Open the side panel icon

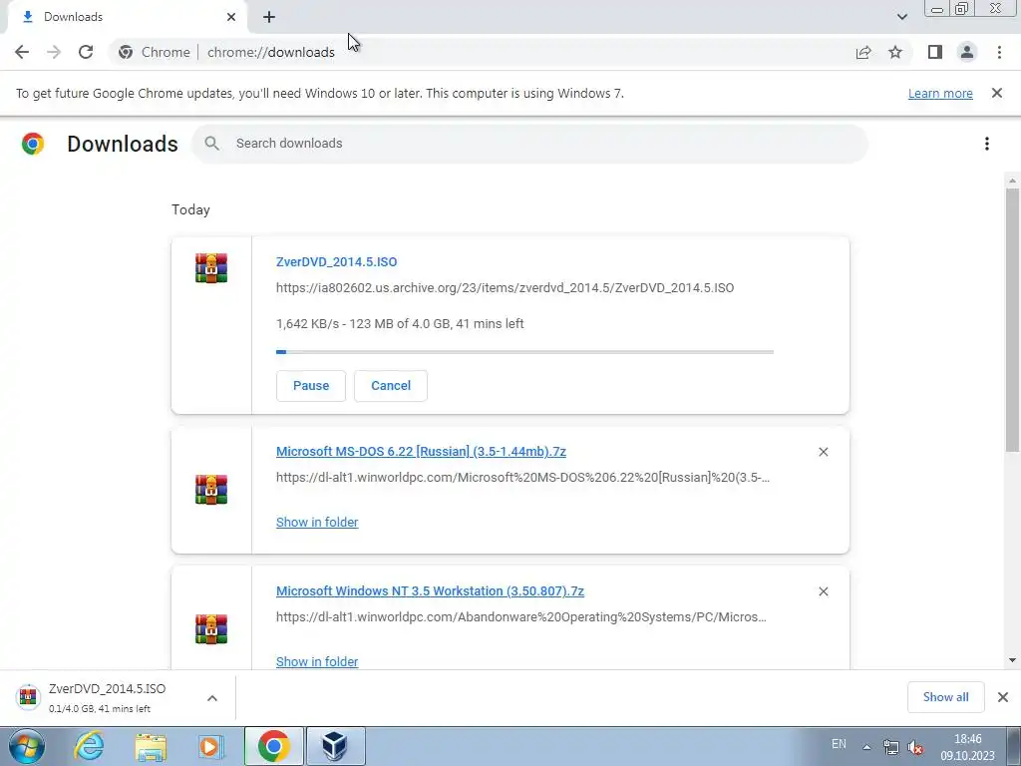935,52
